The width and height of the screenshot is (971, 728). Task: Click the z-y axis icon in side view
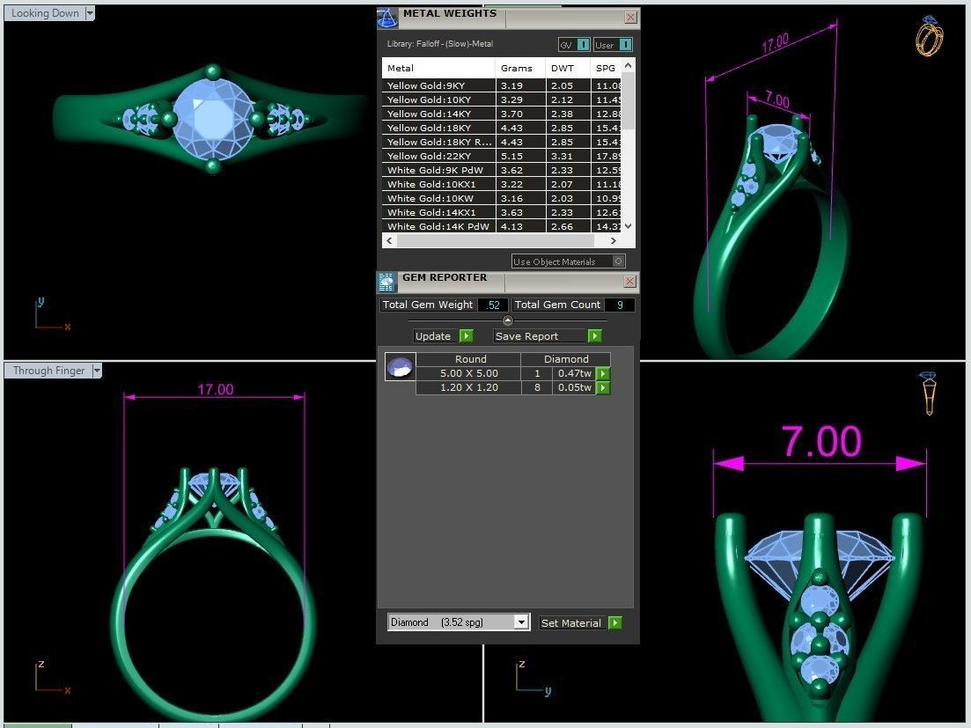533,677
